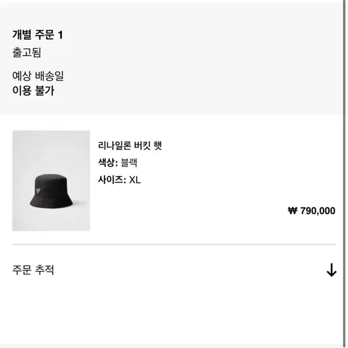Image resolution: width=348 pixels, height=348 pixels.
Task: Click the down arrow beside 주문 추적
Action: 332,270
